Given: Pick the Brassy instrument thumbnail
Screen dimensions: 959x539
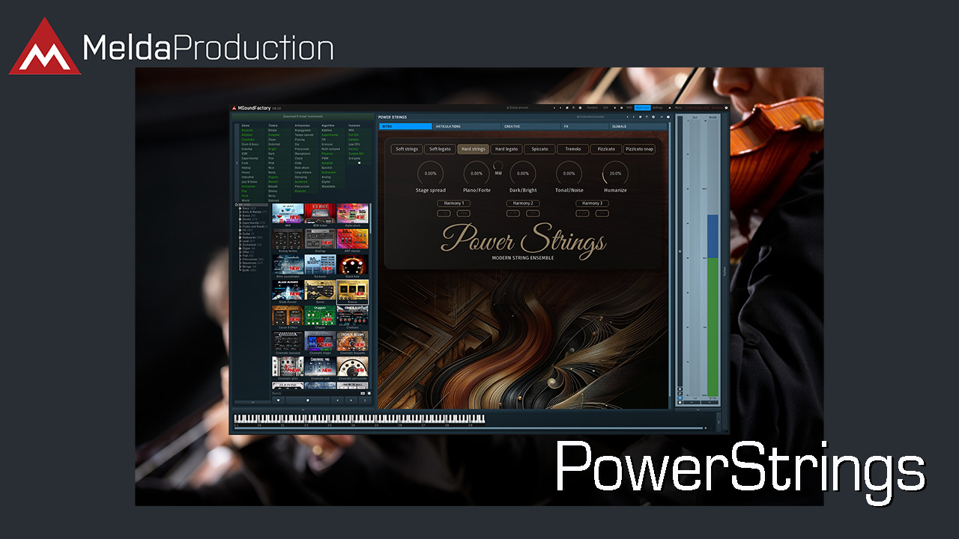Looking at the screenshot, I should coord(352,290).
